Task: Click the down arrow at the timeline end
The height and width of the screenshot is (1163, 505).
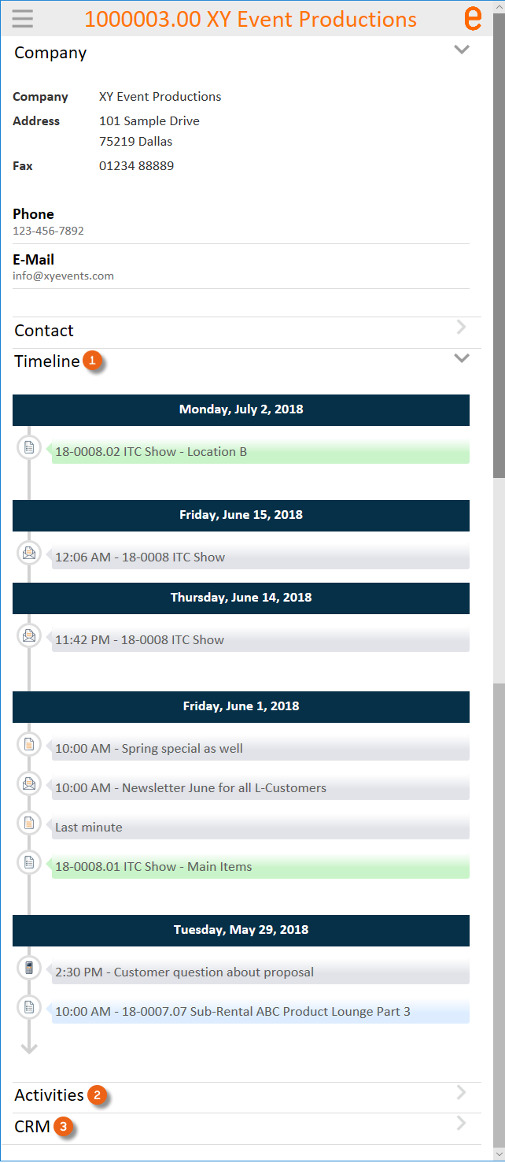Action: pos(29,1047)
